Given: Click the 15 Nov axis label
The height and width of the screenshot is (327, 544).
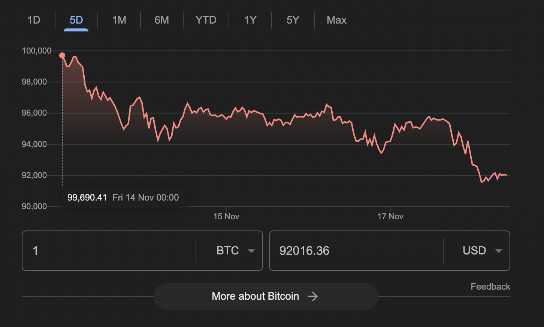Looking at the screenshot, I should [226, 216].
